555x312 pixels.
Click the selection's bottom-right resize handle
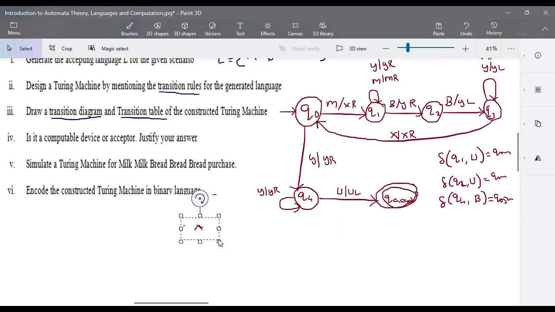[x=219, y=241]
